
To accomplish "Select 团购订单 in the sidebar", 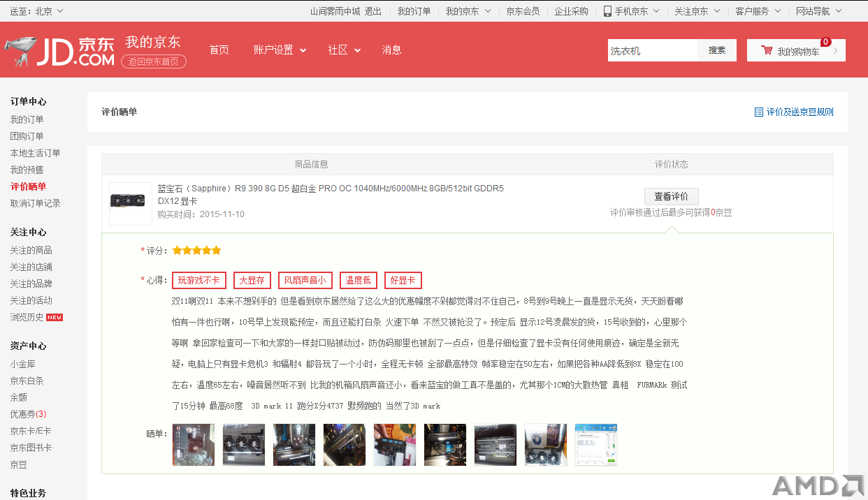I will point(27,136).
